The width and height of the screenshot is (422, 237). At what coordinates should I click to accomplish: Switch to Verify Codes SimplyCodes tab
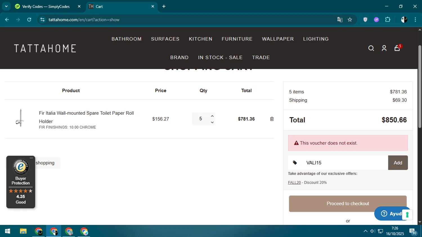(x=46, y=6)
